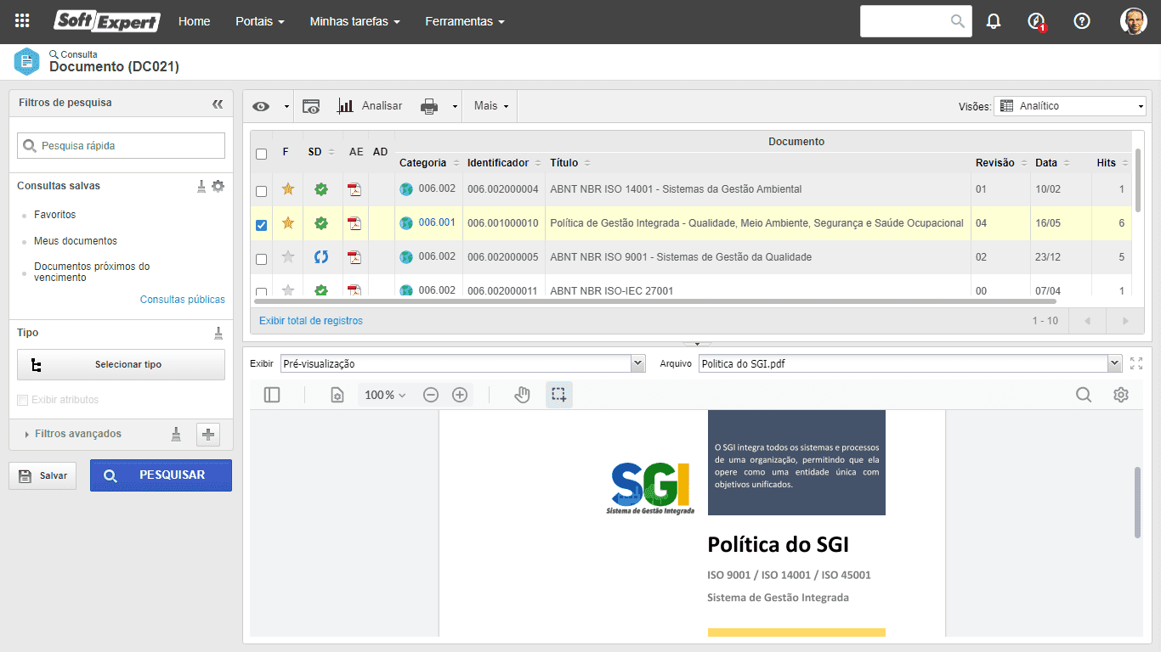The height and width of the screenshot is (652, 1161).
Task: Check the ABNT NBR ISO 9001 row
Action: pyautogui.click(x=262, y=259)
